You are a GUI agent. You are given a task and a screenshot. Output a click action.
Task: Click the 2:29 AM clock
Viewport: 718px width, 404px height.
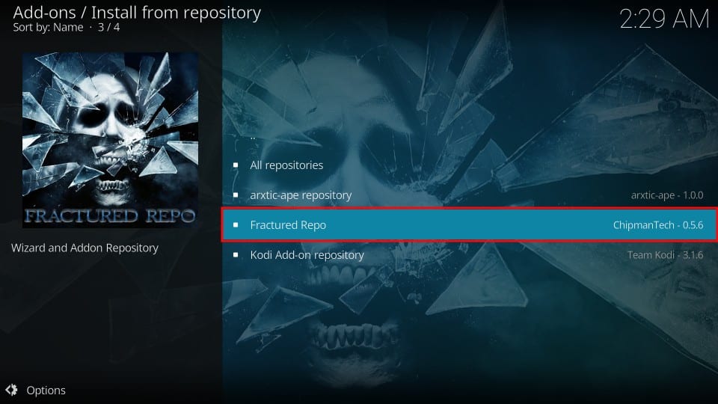tap(664, 19)
